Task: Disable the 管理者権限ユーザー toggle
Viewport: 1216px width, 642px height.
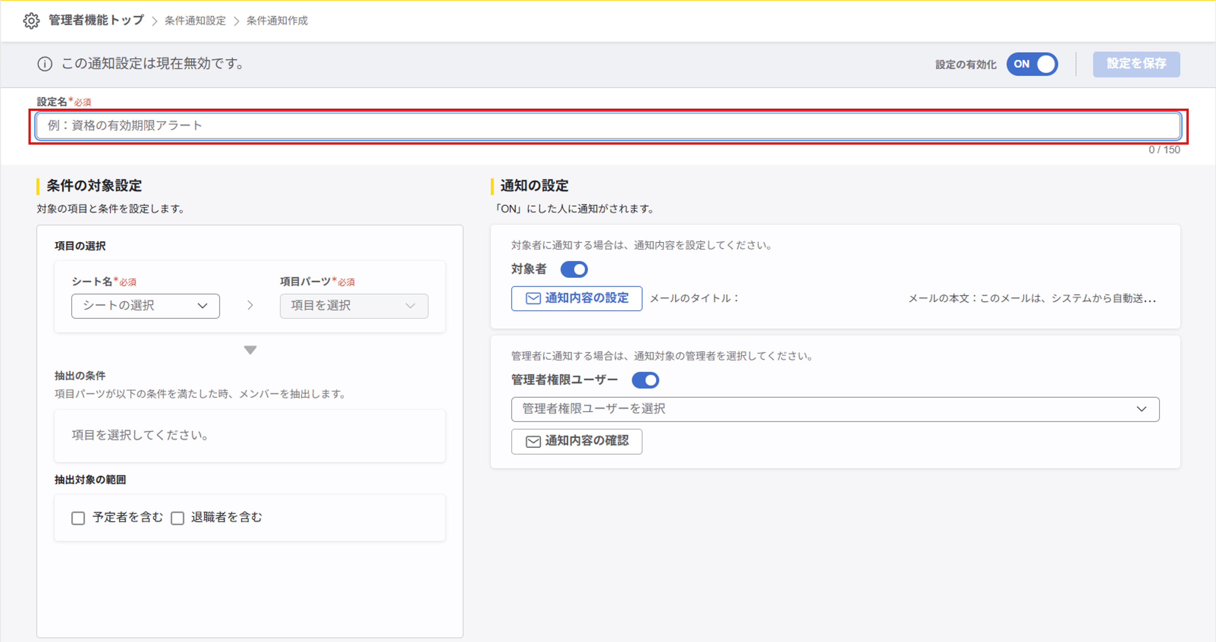Action: pyautogui.click(x=645, y=380)
